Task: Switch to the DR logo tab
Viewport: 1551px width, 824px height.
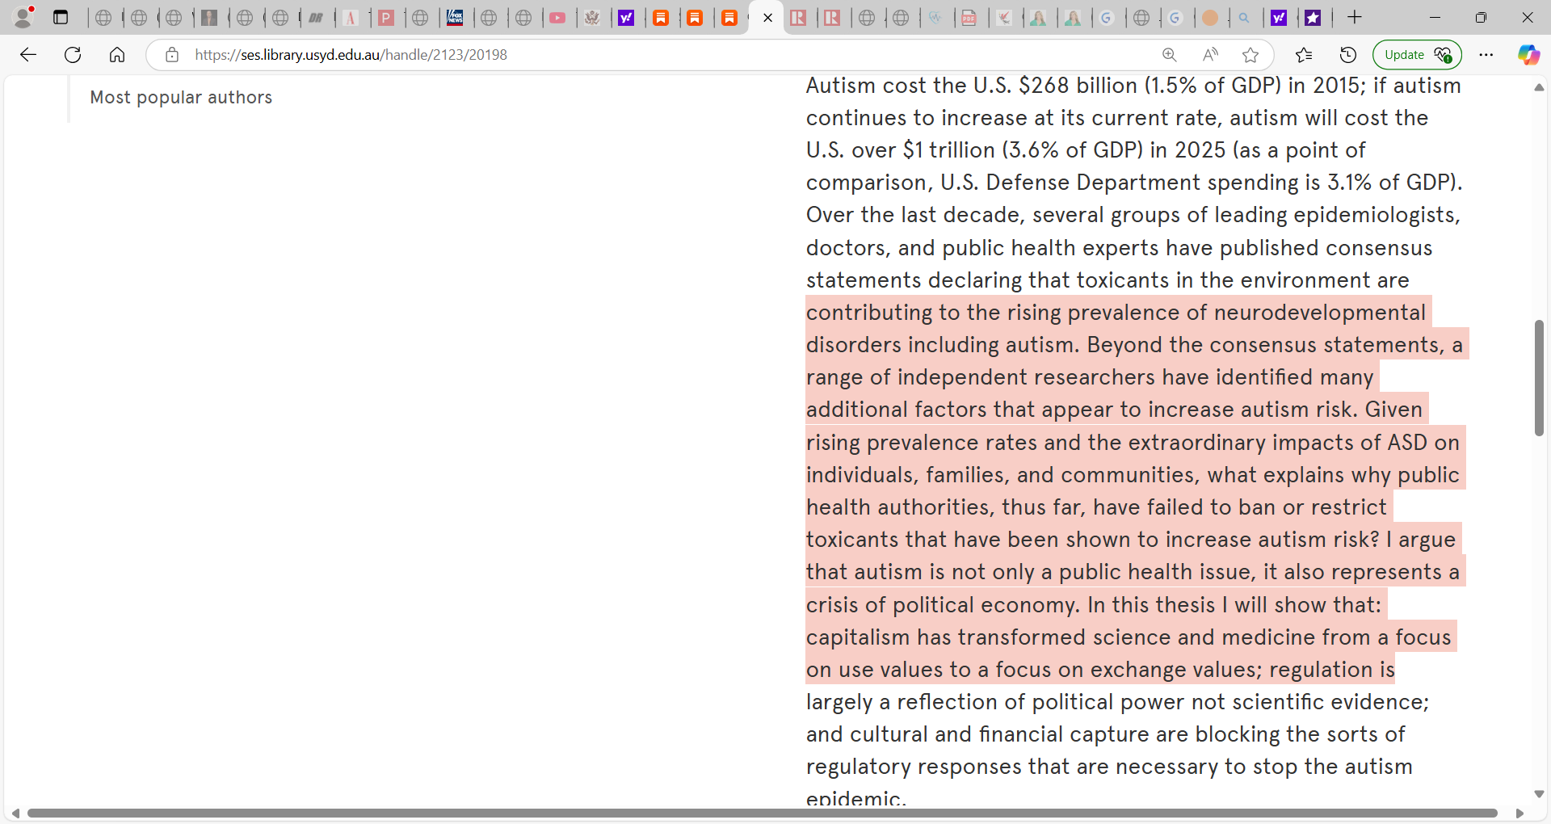Action: click(x=316, y=18)
